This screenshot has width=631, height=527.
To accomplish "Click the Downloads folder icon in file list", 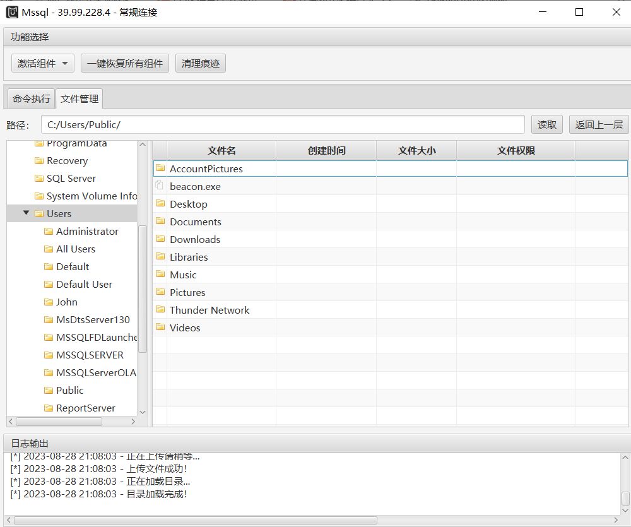I will point(160,239).
